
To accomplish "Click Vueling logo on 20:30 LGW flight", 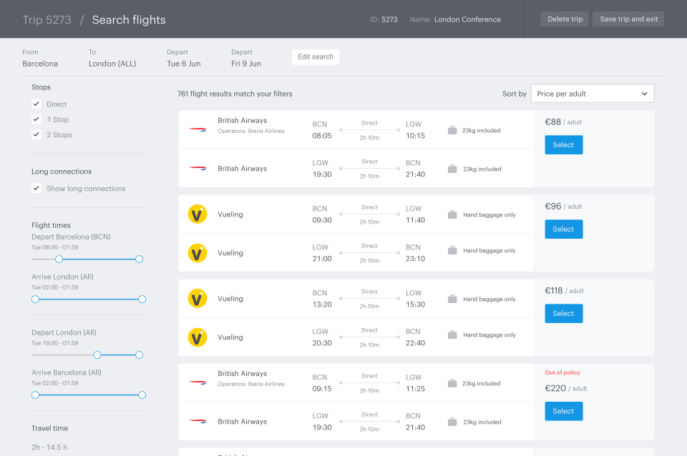I will tap(198, 337).
